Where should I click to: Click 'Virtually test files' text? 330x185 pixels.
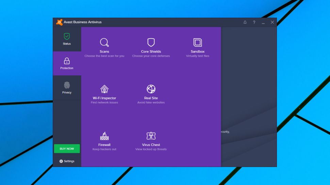(x=198, y=56)
